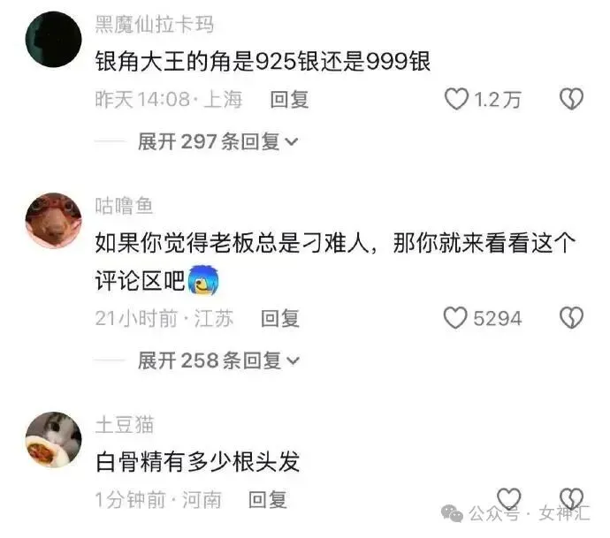Open 土豆猫's cat avatar
Image resolution: width=610 pixels, height=538 pixels.
(x=53, y=439)
